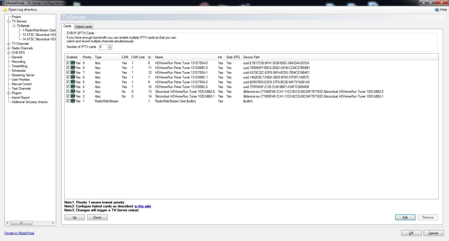Viewport: 449px width, 241px height.
Task: Click the card icon for RadioWebStream Card row
Action: pyautogui.click(x=73, y=101)
